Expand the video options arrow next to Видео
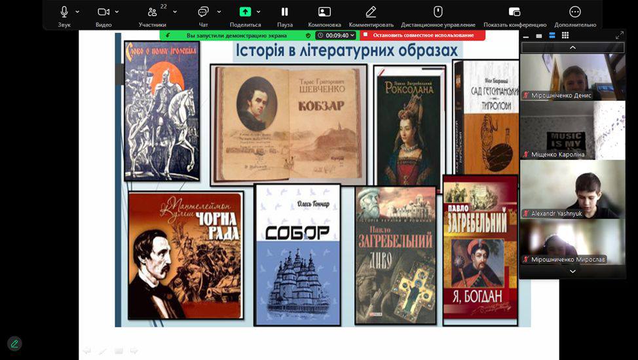The image size is (638, 360). (x=117, y=12)
